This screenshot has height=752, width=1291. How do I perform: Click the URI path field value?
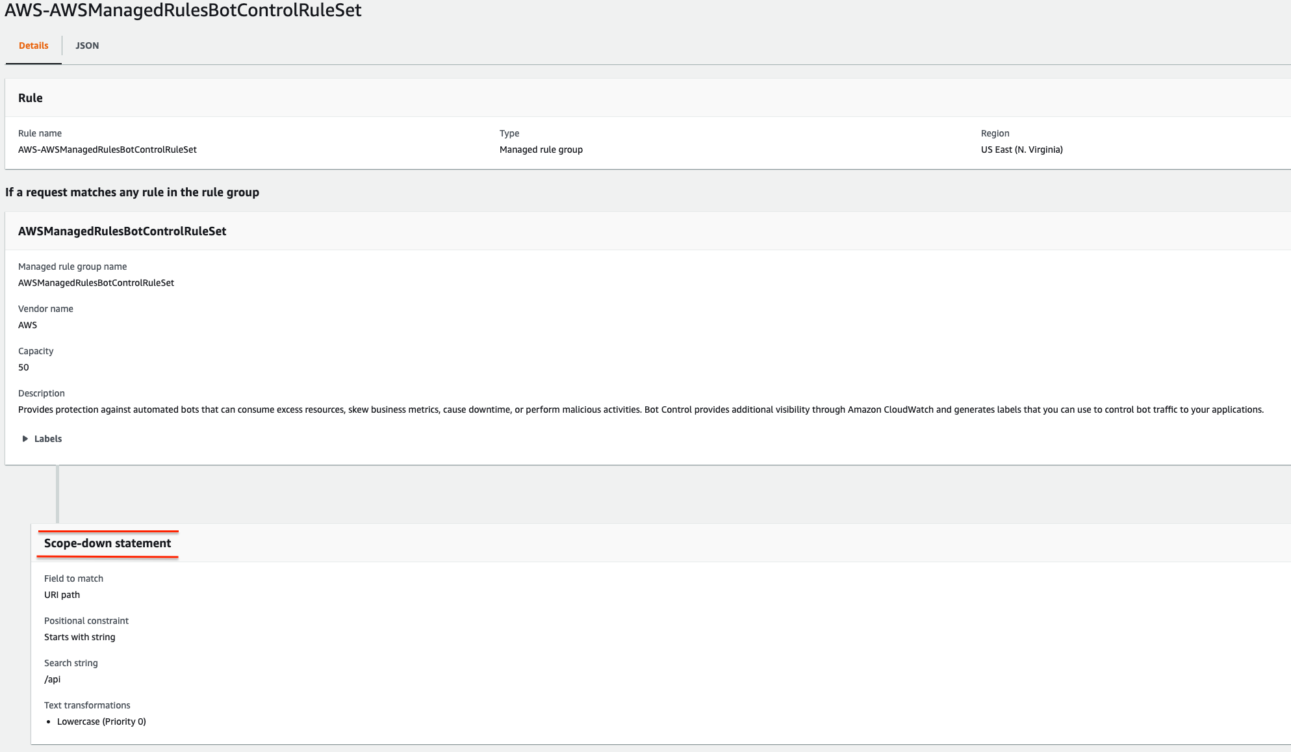tap(62, 595)
